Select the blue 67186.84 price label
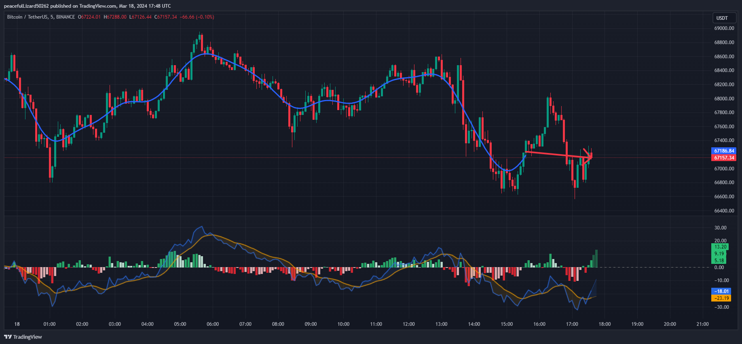This screenshot has height=344, width=742. 724,151
